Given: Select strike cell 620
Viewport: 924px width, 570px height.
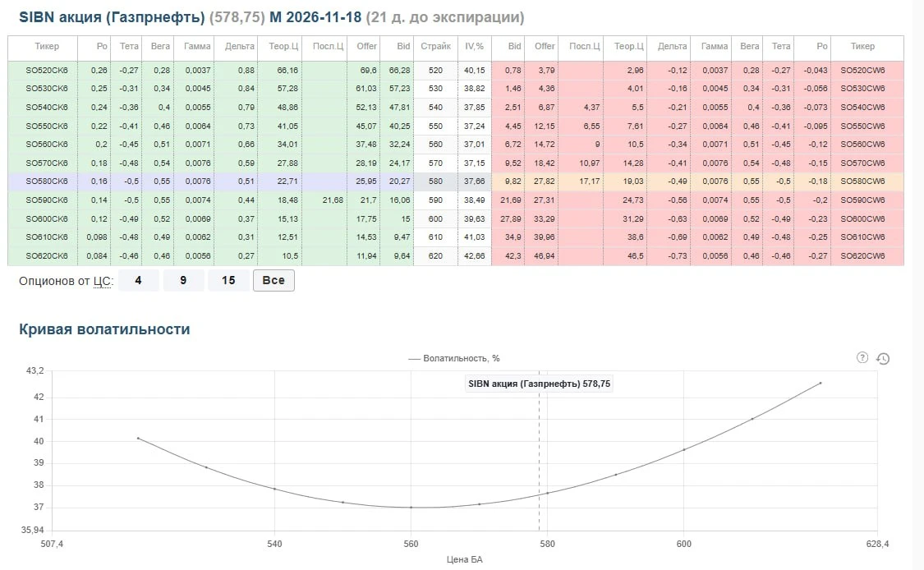Looking at the screenshot, I should pos(435,256).
